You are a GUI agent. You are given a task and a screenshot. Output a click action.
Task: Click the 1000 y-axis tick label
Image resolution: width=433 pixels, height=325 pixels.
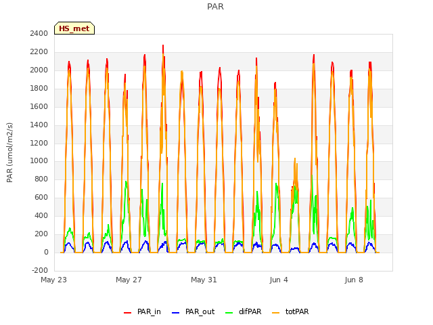click(39, 161)
